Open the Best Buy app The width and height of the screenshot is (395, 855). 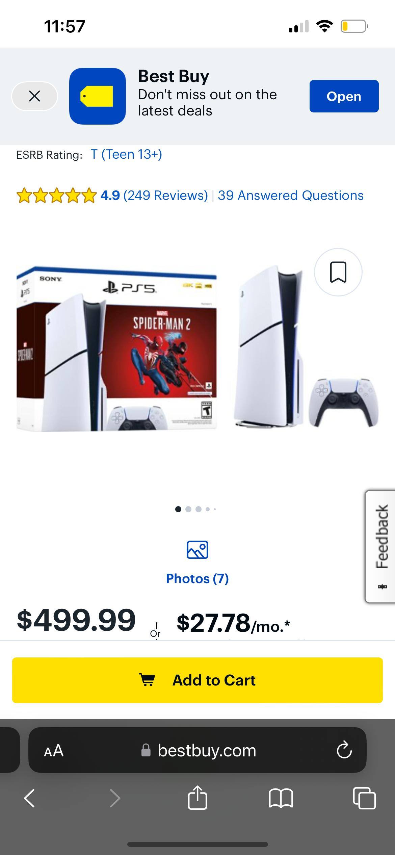344,96
